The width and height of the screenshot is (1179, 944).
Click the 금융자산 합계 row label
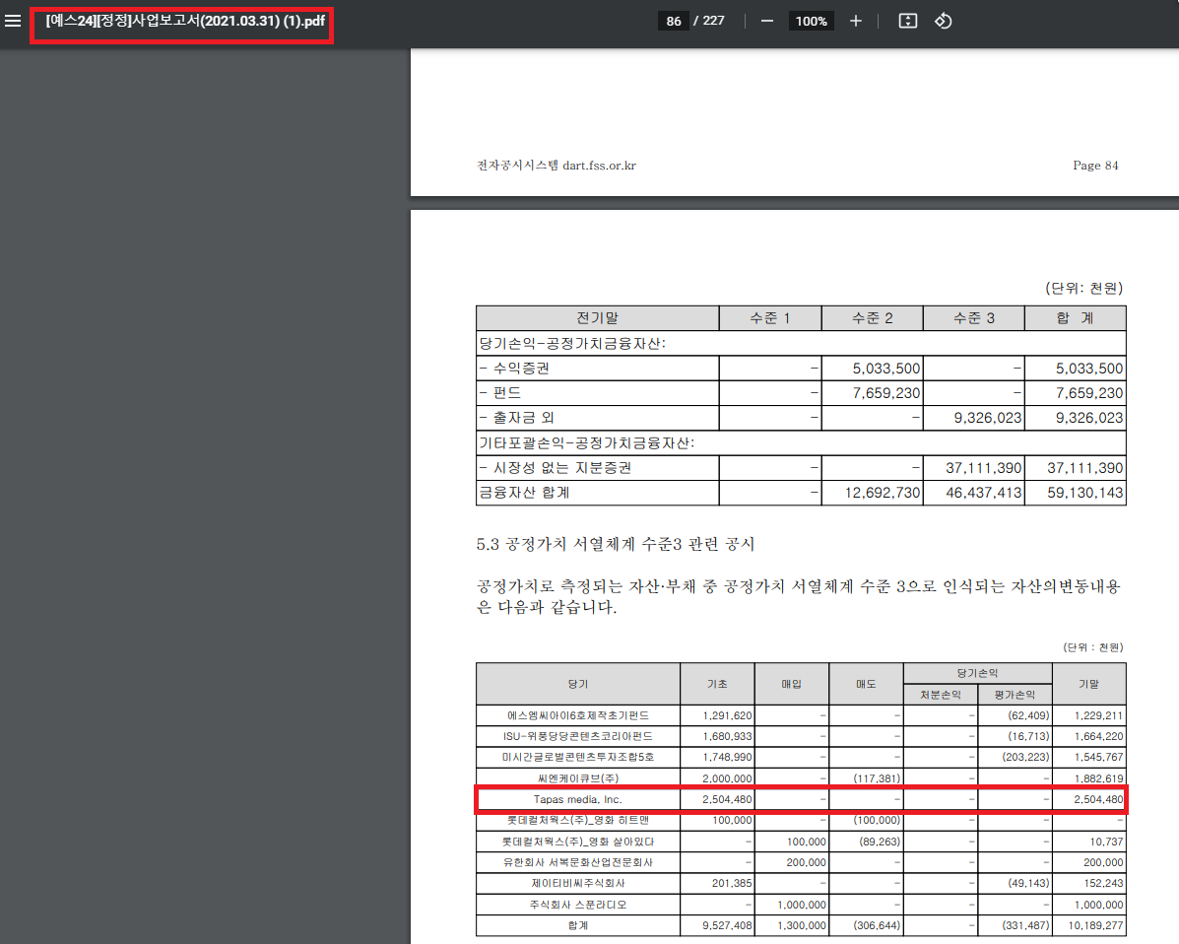click(524, 493)
